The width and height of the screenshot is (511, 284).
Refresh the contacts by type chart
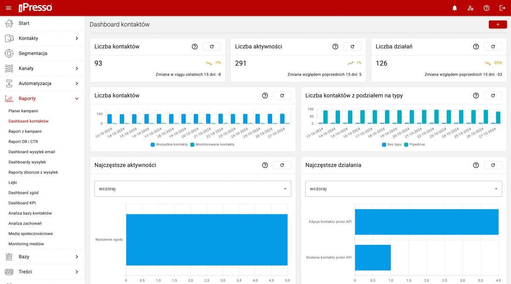493,96
